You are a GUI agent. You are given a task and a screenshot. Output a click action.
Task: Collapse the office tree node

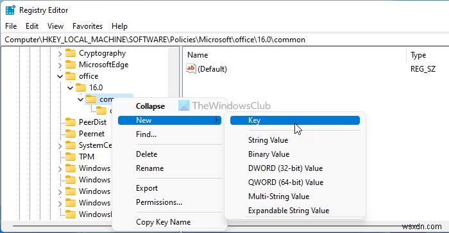point(60,76)
